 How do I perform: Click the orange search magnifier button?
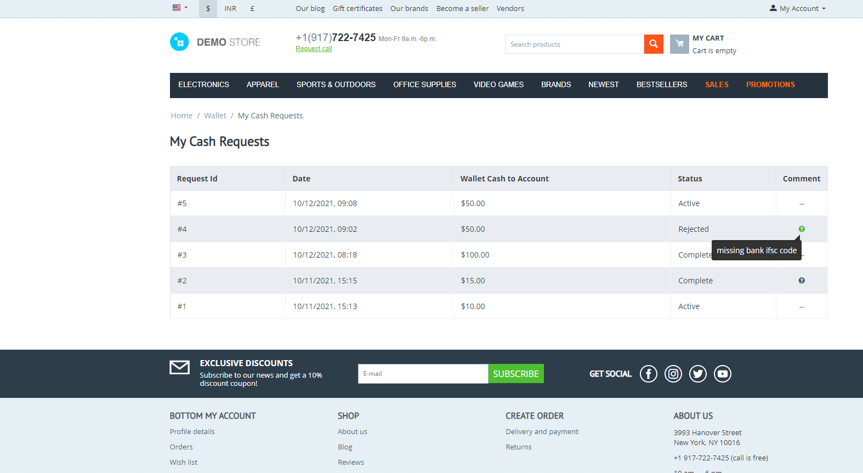[x=654, y=44]
